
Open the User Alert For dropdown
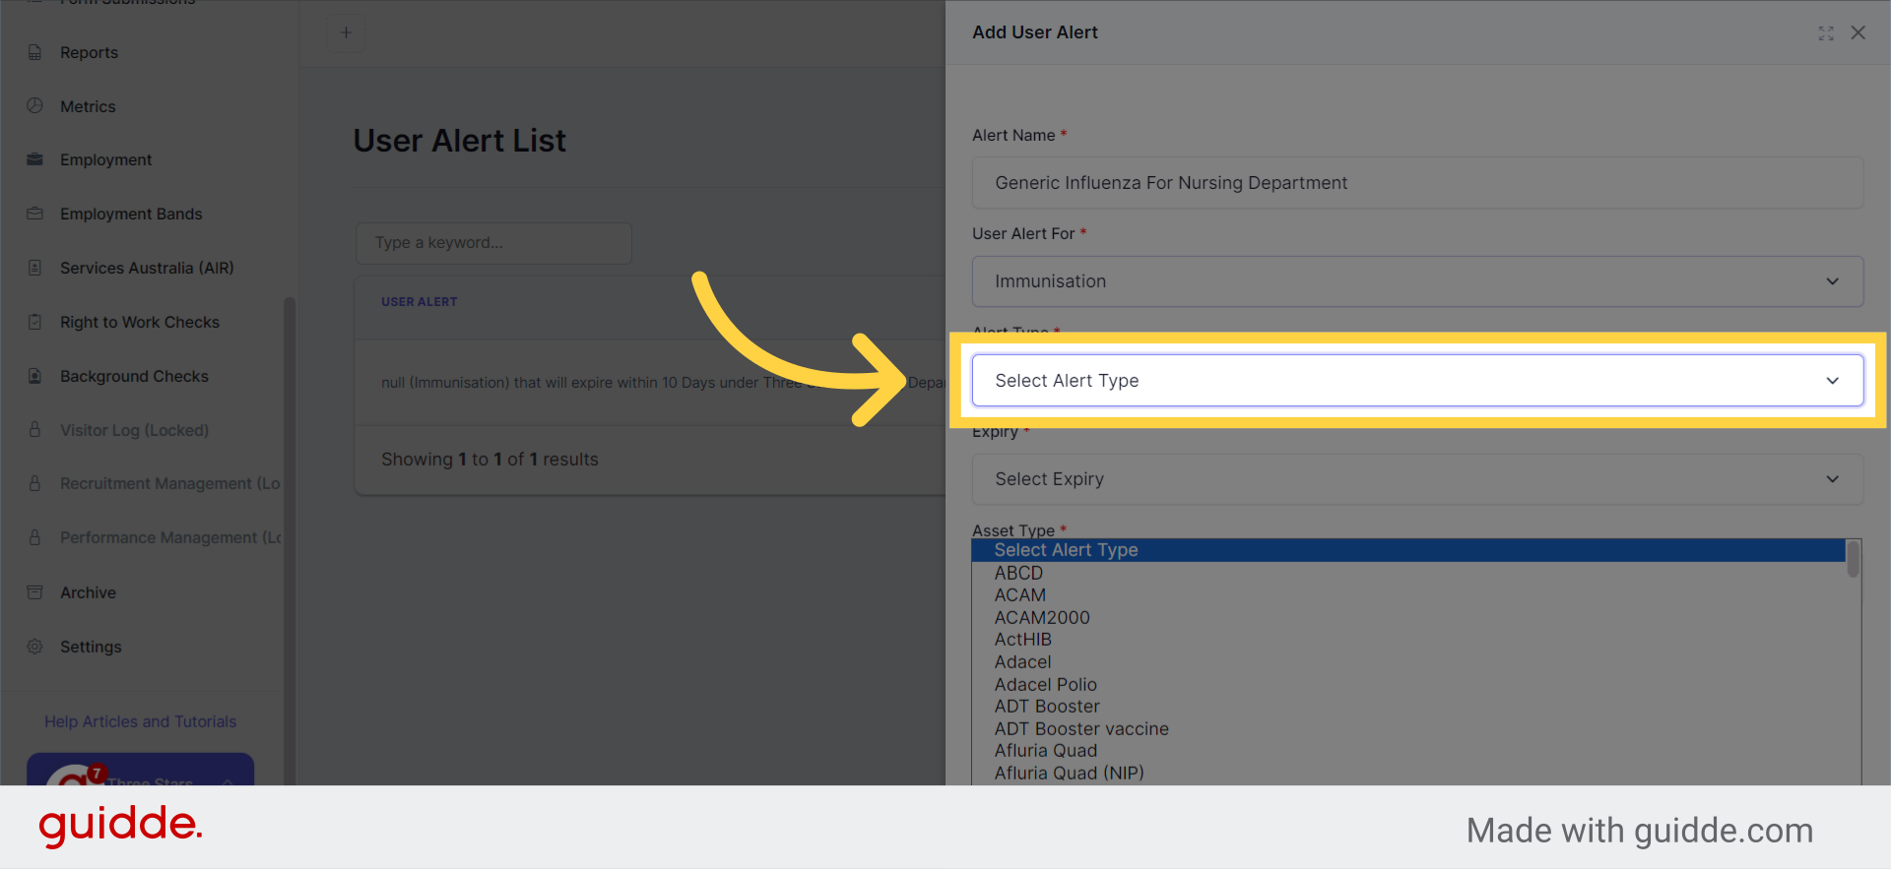[1417, 281]
